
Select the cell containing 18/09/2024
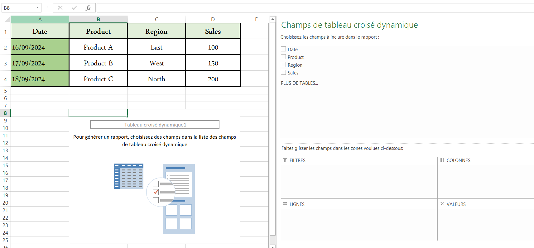pyautogui.click(x=40, y=79)
